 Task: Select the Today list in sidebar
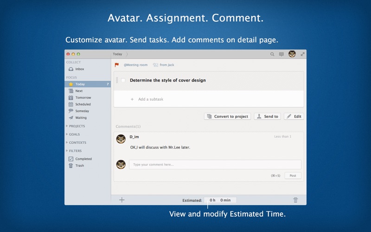point(80,84)
